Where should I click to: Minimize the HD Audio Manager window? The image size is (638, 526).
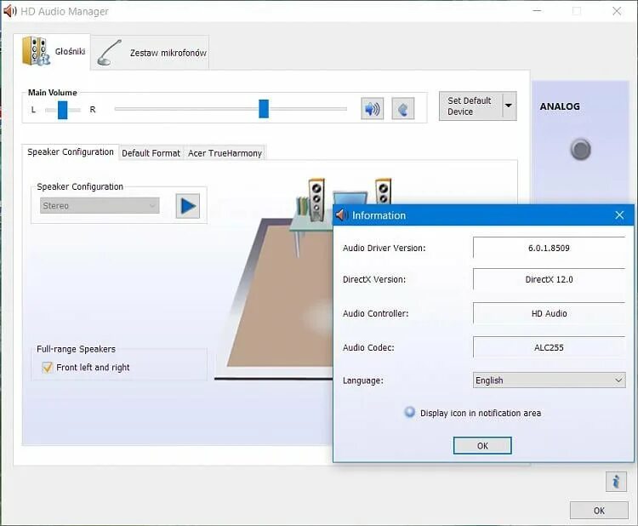[x=537, y=11]
